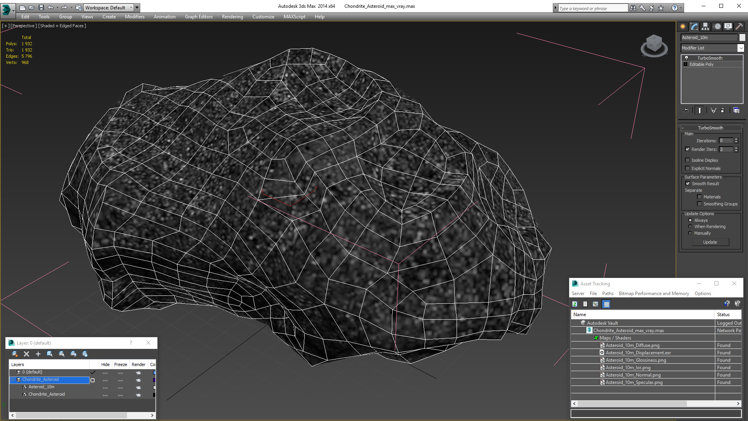Open the Undo history dropdown arrow
This screenshot has height=421, width=748.
tap(57, 7)
